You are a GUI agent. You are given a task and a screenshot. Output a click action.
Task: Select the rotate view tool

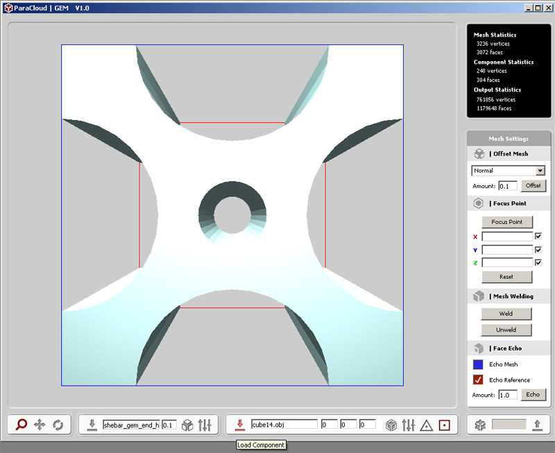(x=58, y=425)
